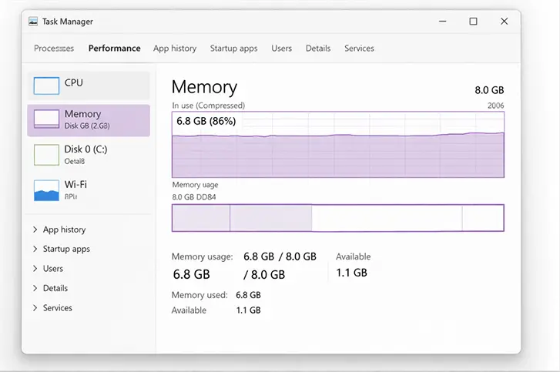560x372 pixels.
Task: Open Startup apps from the sidebar list
Action: point(66,250)
